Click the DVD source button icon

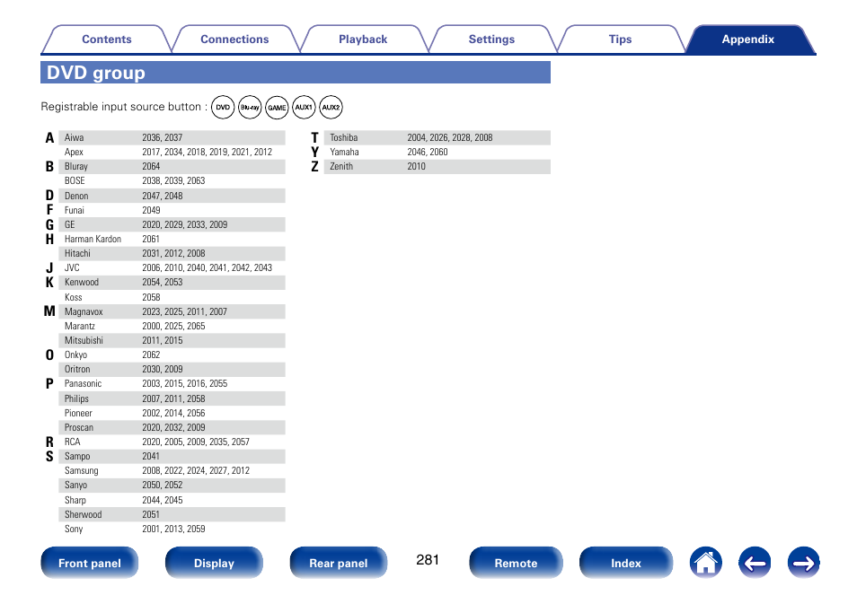(223, 107)
